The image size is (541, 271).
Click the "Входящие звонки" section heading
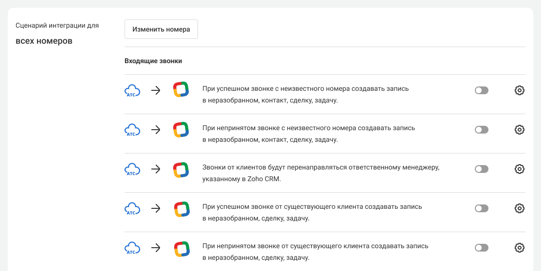click(x=153, y=61)
